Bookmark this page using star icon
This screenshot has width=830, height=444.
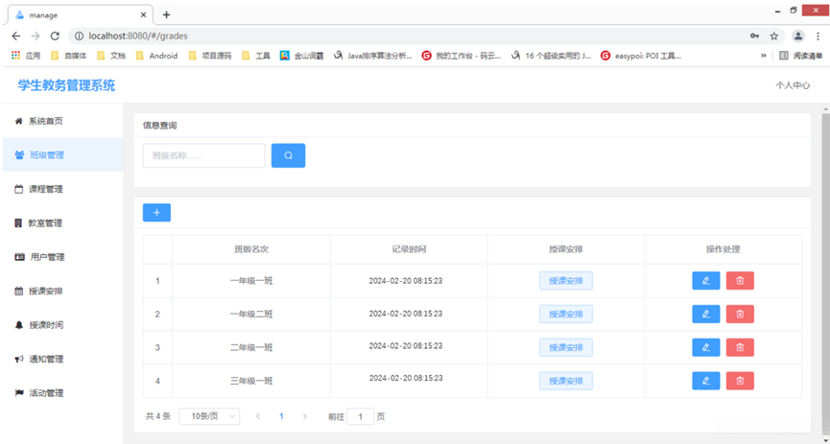[773, 35]
